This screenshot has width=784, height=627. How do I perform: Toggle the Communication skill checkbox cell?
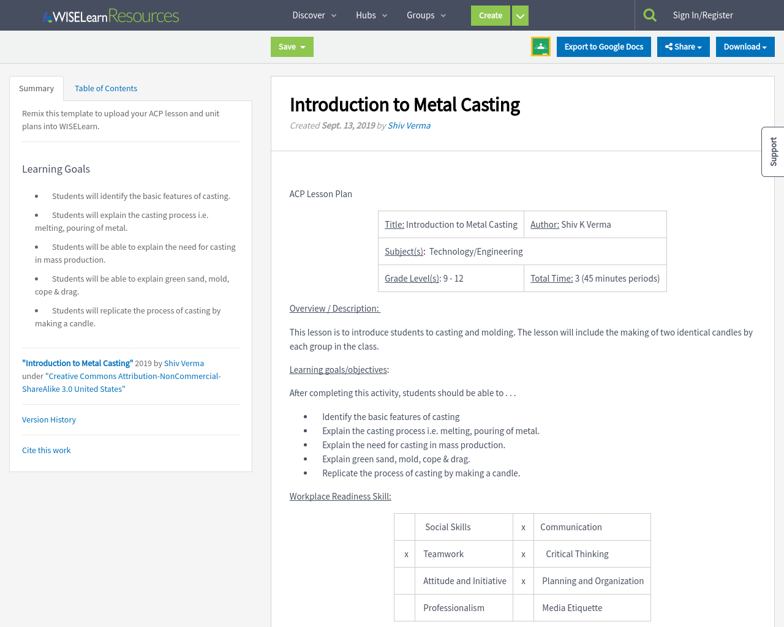tap(523, 527)
